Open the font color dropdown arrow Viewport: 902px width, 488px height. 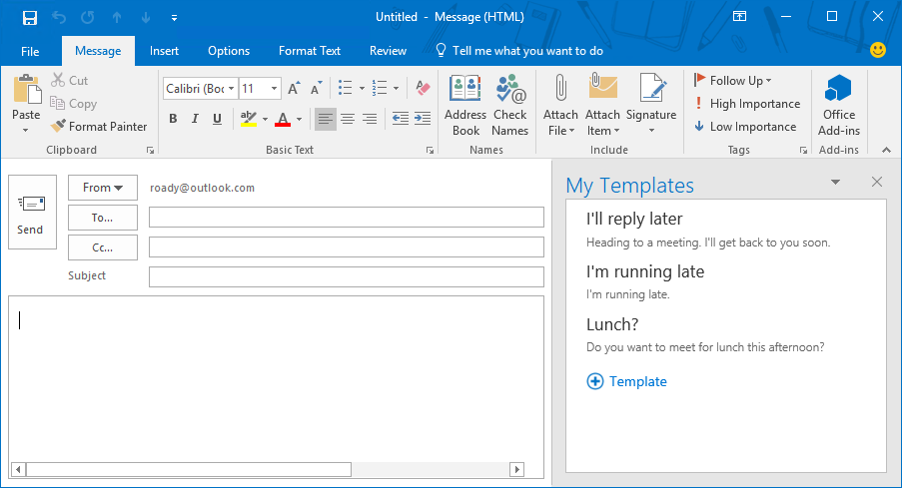click(x=299, y=120)
